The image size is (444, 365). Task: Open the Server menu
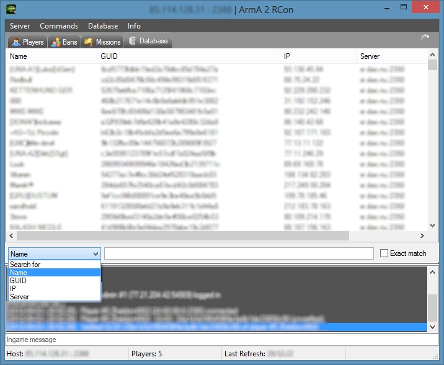(x=20, y=26)
